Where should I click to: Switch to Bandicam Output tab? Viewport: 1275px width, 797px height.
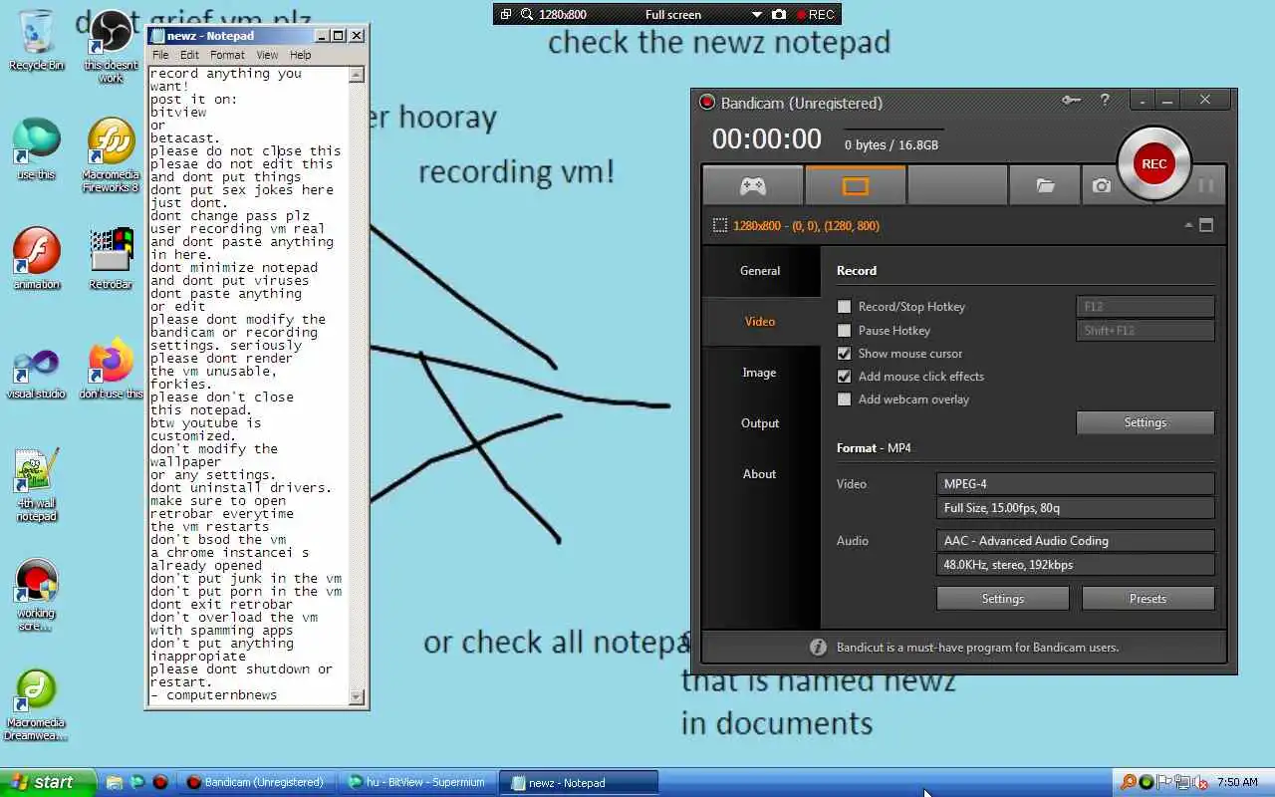(760, 422)
